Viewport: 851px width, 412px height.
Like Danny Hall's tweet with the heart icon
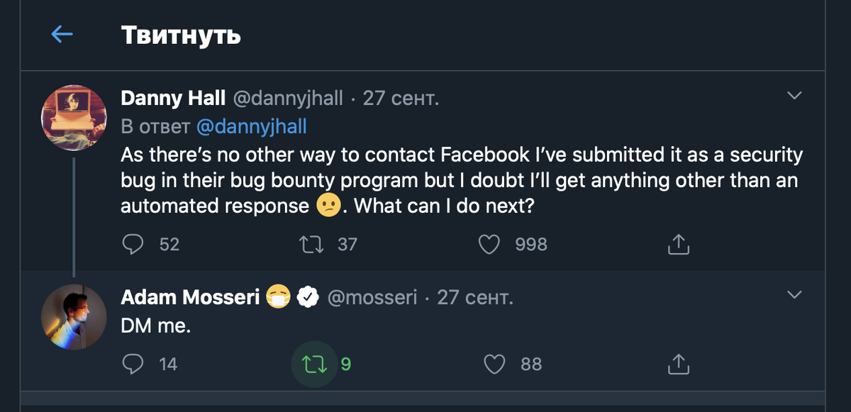[x=489, y=243]
